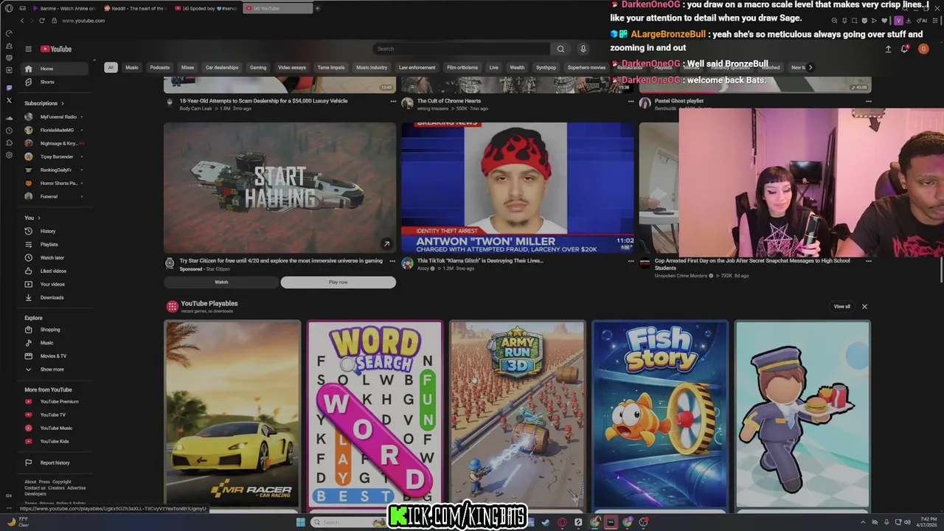
Task: Open Playlists in the sidebar
Action: click(55, 244)
